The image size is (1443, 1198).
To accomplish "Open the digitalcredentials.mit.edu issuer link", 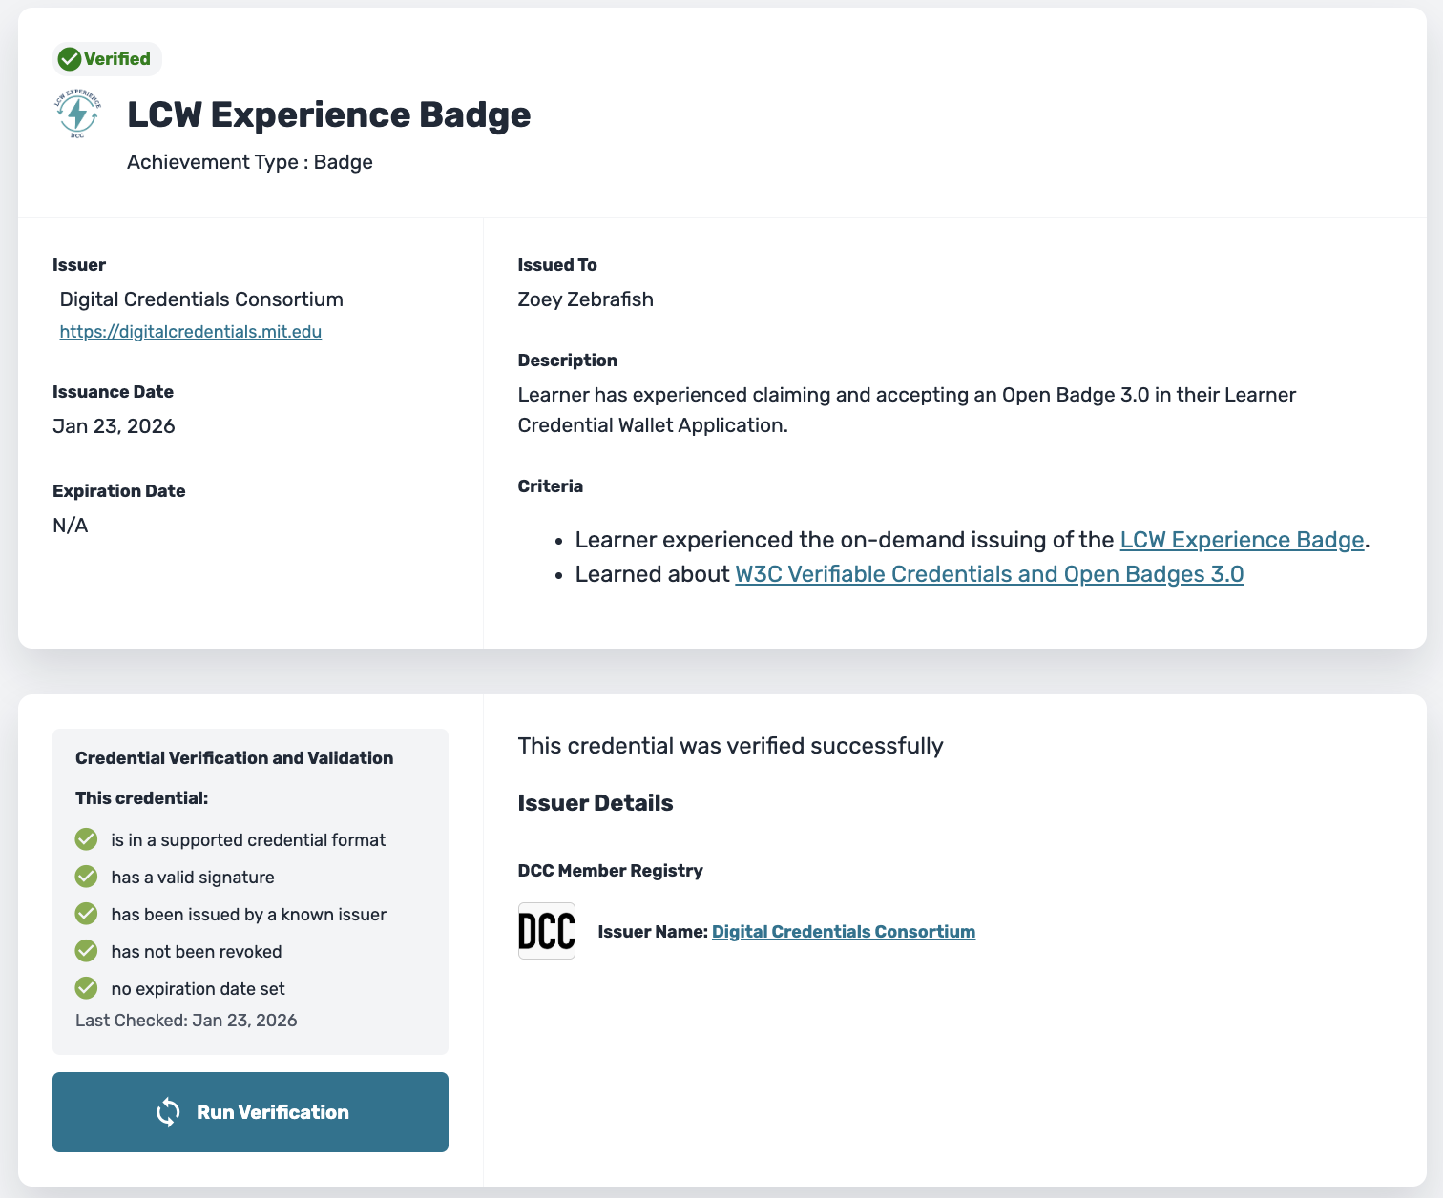I will [x=191, y=332].
